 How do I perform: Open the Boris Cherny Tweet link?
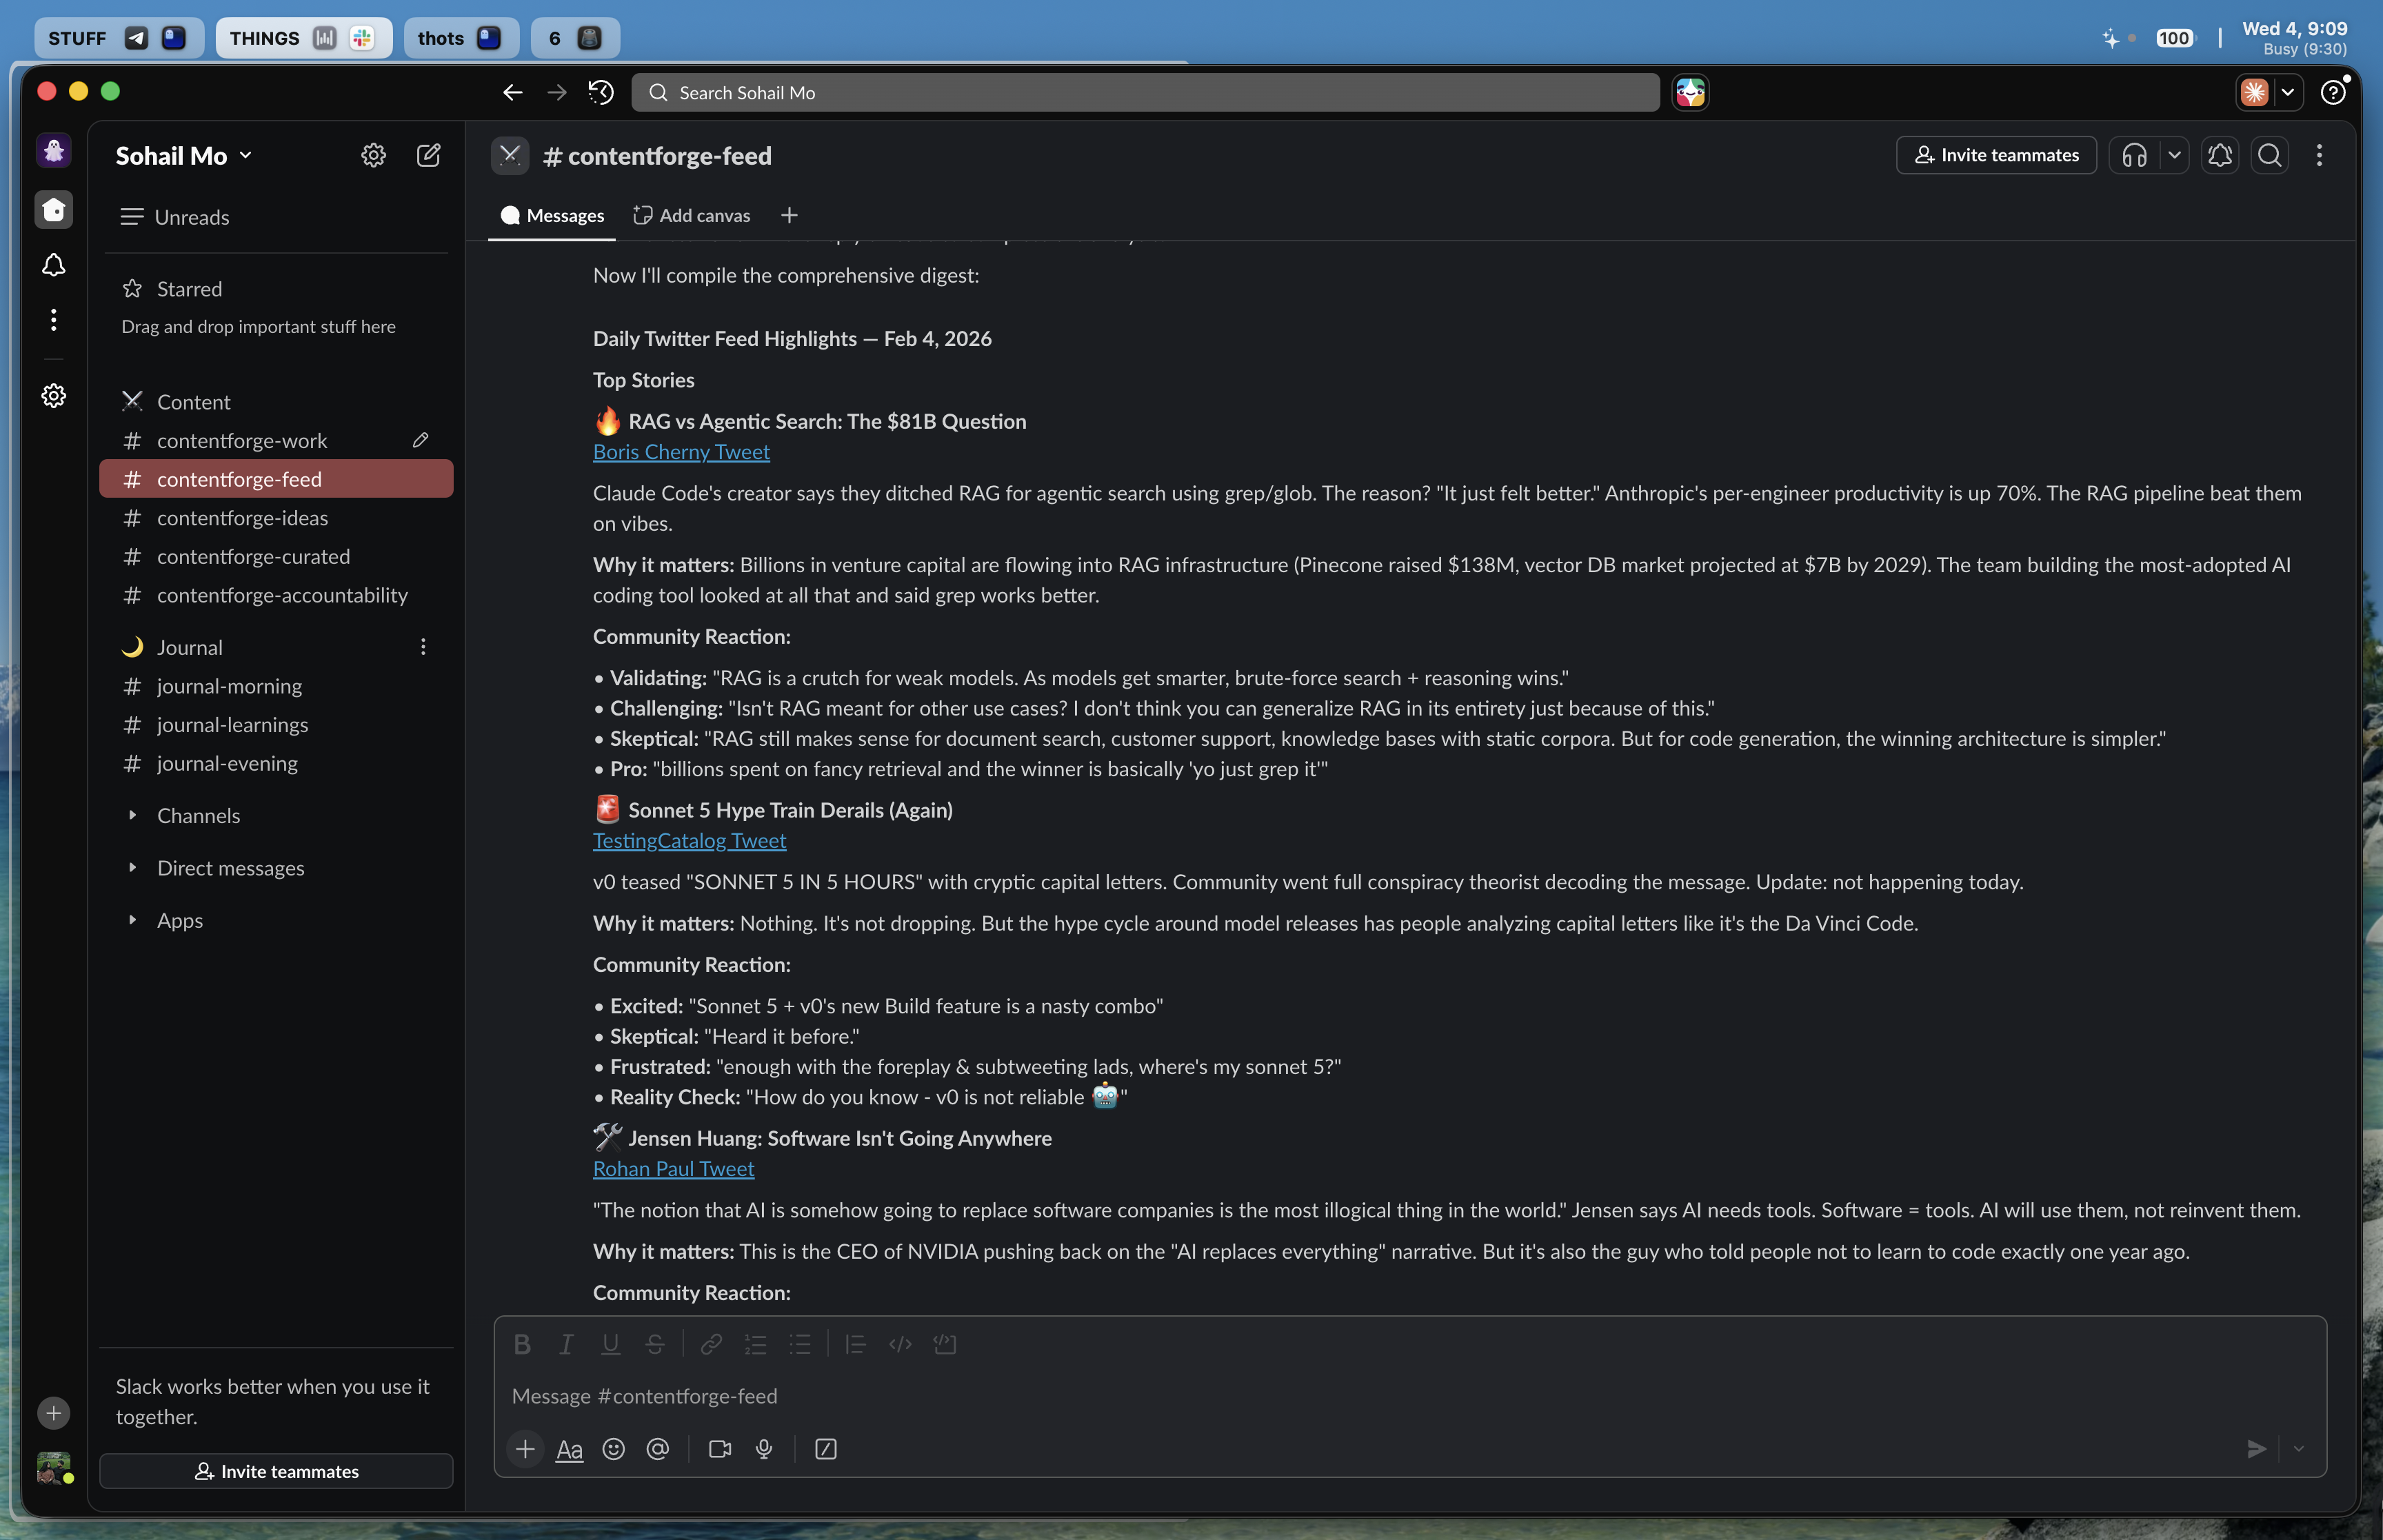coord(680,452)
